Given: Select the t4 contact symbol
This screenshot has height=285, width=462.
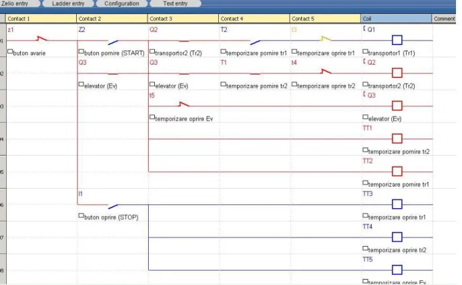Looking at the screenshot, I should 326,71.
